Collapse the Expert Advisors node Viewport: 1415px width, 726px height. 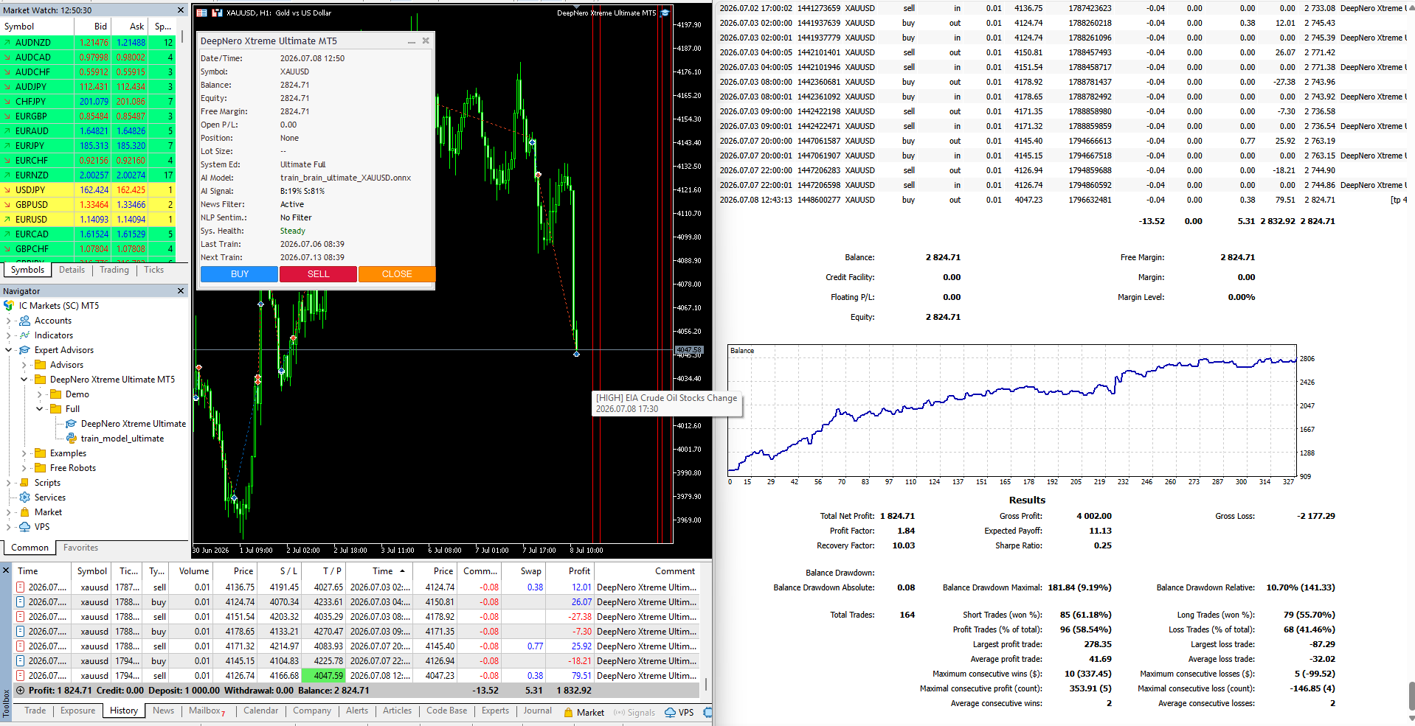(x=8, y=349)
